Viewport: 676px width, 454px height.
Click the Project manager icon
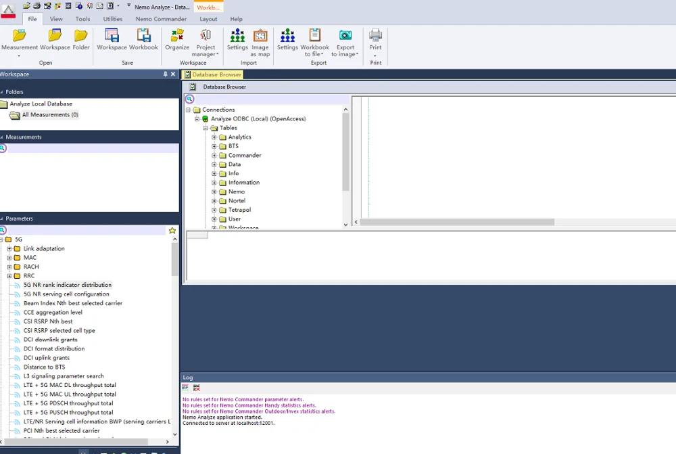[x=206, y=39]
